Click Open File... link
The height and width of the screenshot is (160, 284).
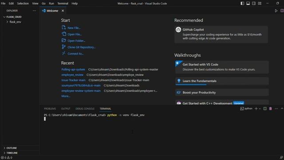[x=75, y=34]
